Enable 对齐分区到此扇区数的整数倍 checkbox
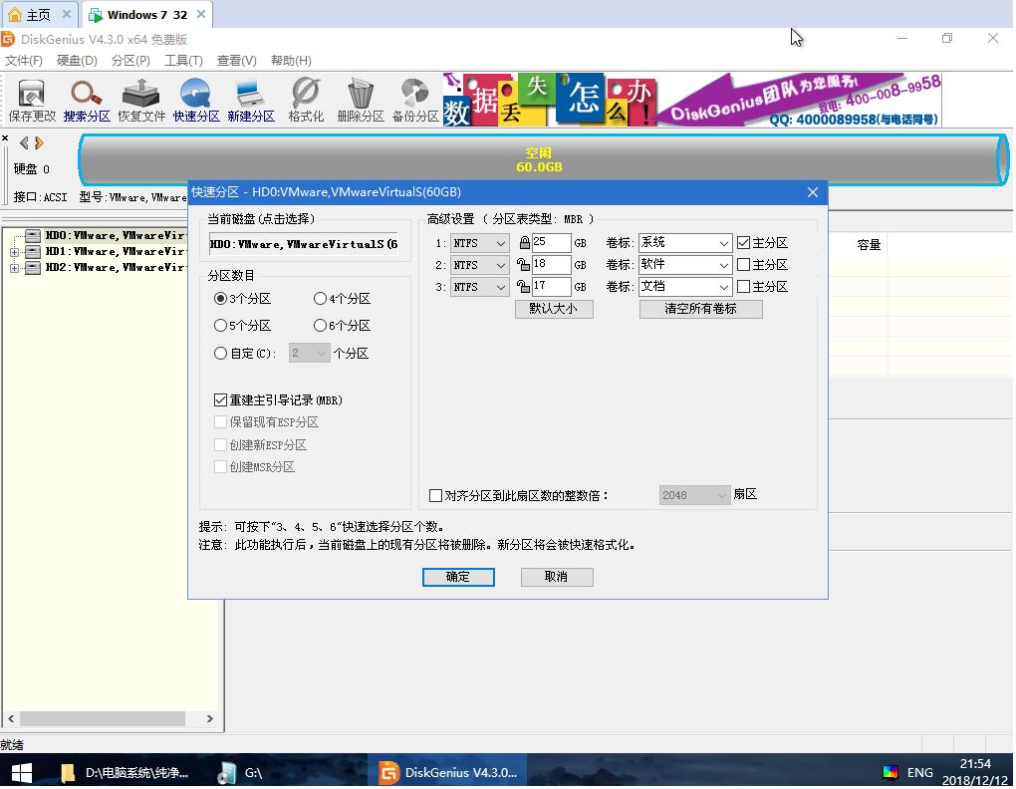Viewport: 1016px width, 789px height. tap(436, 495)
